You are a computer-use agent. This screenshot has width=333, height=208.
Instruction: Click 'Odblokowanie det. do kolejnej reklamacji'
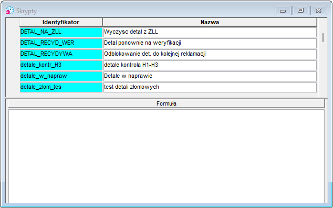(210, 55)
